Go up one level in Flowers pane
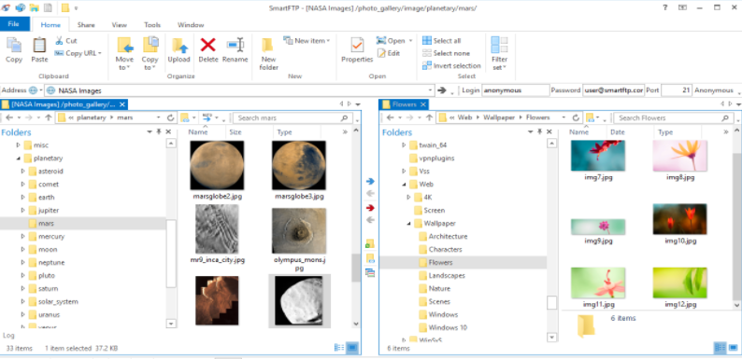Viewport: 742px width, 359px height. pos(429,117)
